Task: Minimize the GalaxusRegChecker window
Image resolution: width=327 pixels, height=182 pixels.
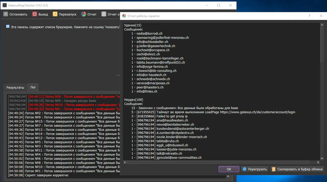Action: point(207,5)
